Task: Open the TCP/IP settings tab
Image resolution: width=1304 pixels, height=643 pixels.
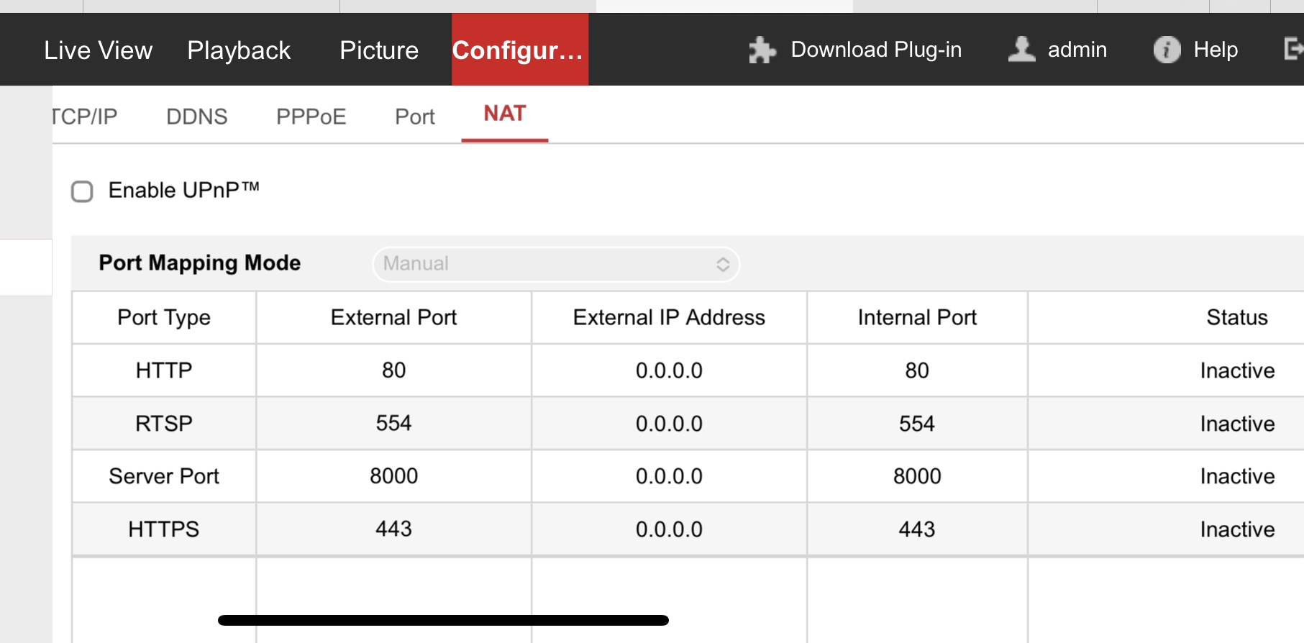Action: click(85, 117)
